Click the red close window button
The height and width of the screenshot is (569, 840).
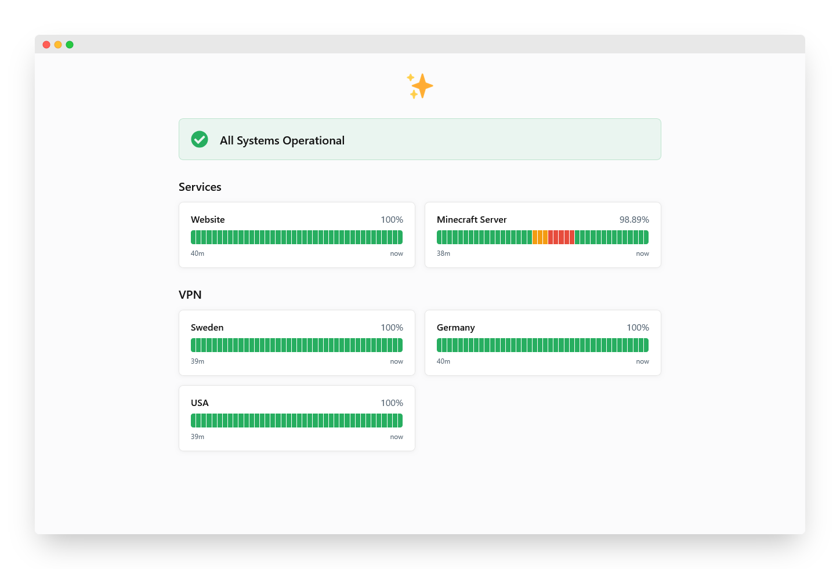[46, 45]
